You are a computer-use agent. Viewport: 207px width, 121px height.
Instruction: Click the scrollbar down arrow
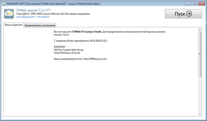(200, 114)
